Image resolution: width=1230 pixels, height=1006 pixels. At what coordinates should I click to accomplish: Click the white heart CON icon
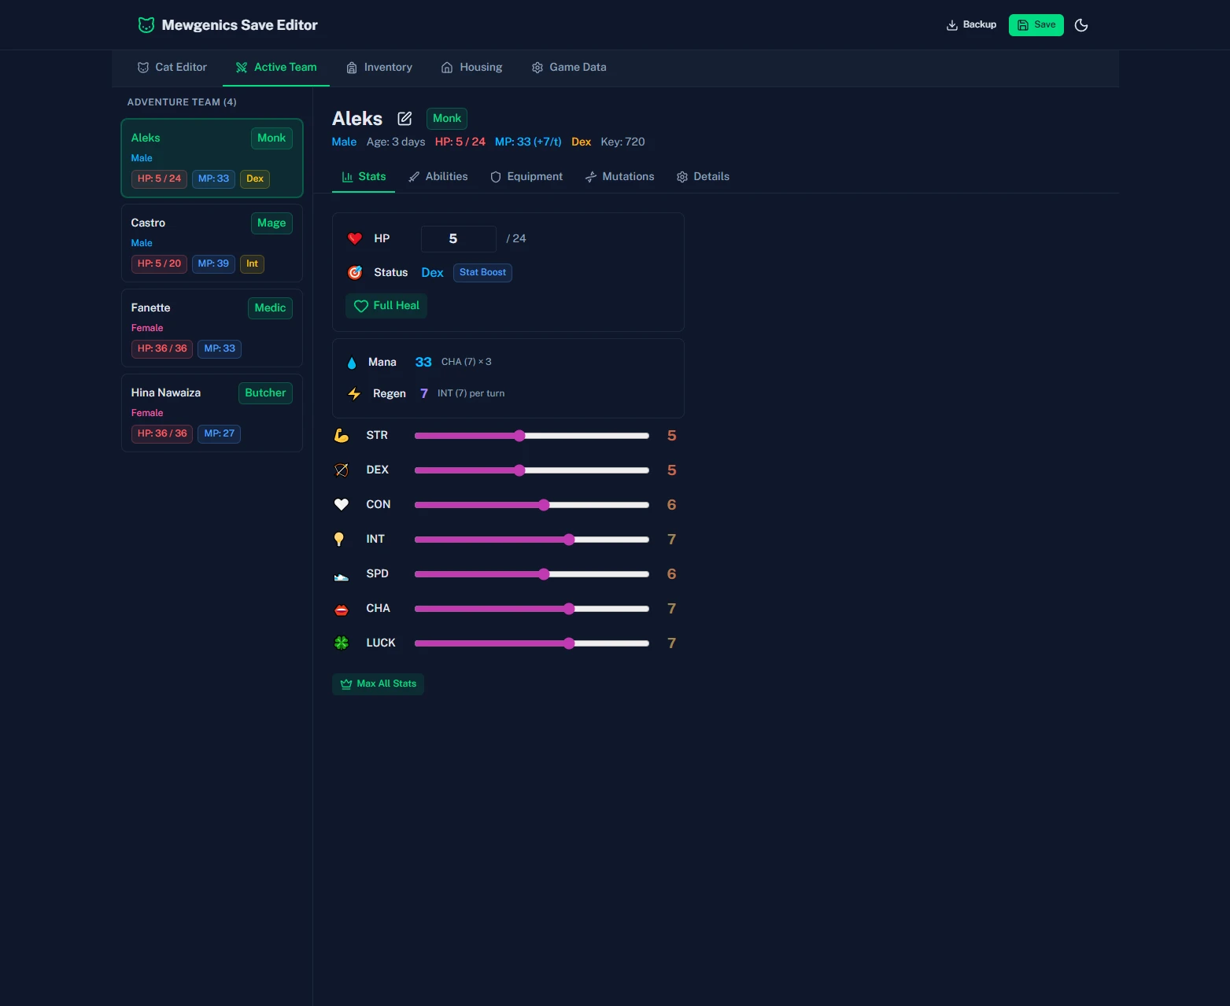(x=342, y=504)
